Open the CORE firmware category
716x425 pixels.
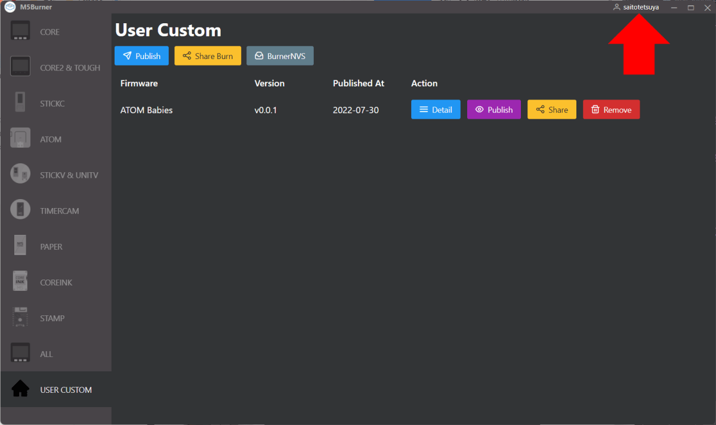(50, 32)
